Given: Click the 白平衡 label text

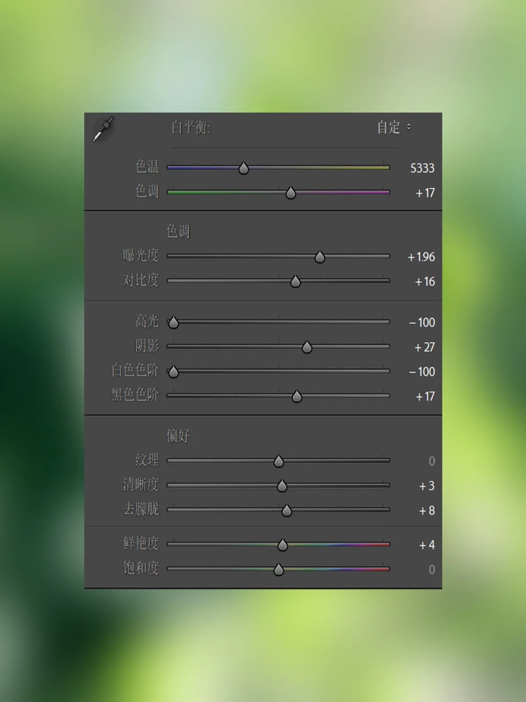Looking at the screenshot, I should [x=190, y=127].
